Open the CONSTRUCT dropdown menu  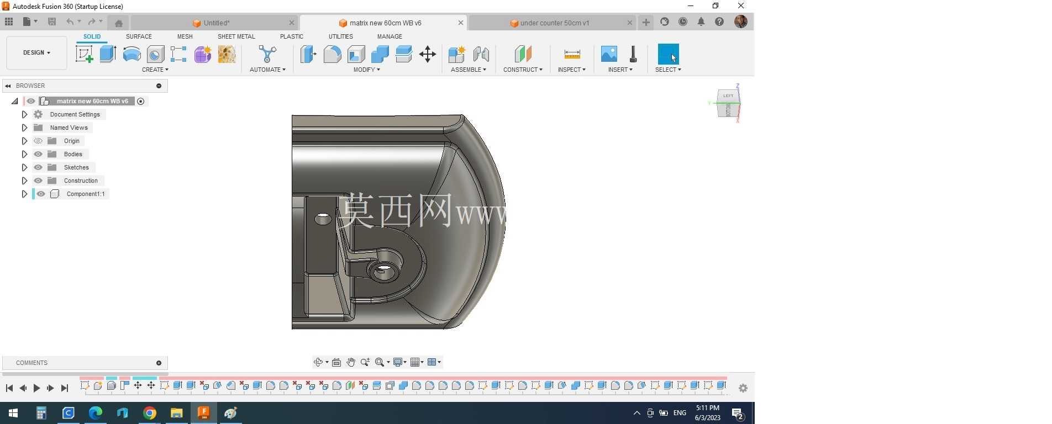tap(523, 70)
